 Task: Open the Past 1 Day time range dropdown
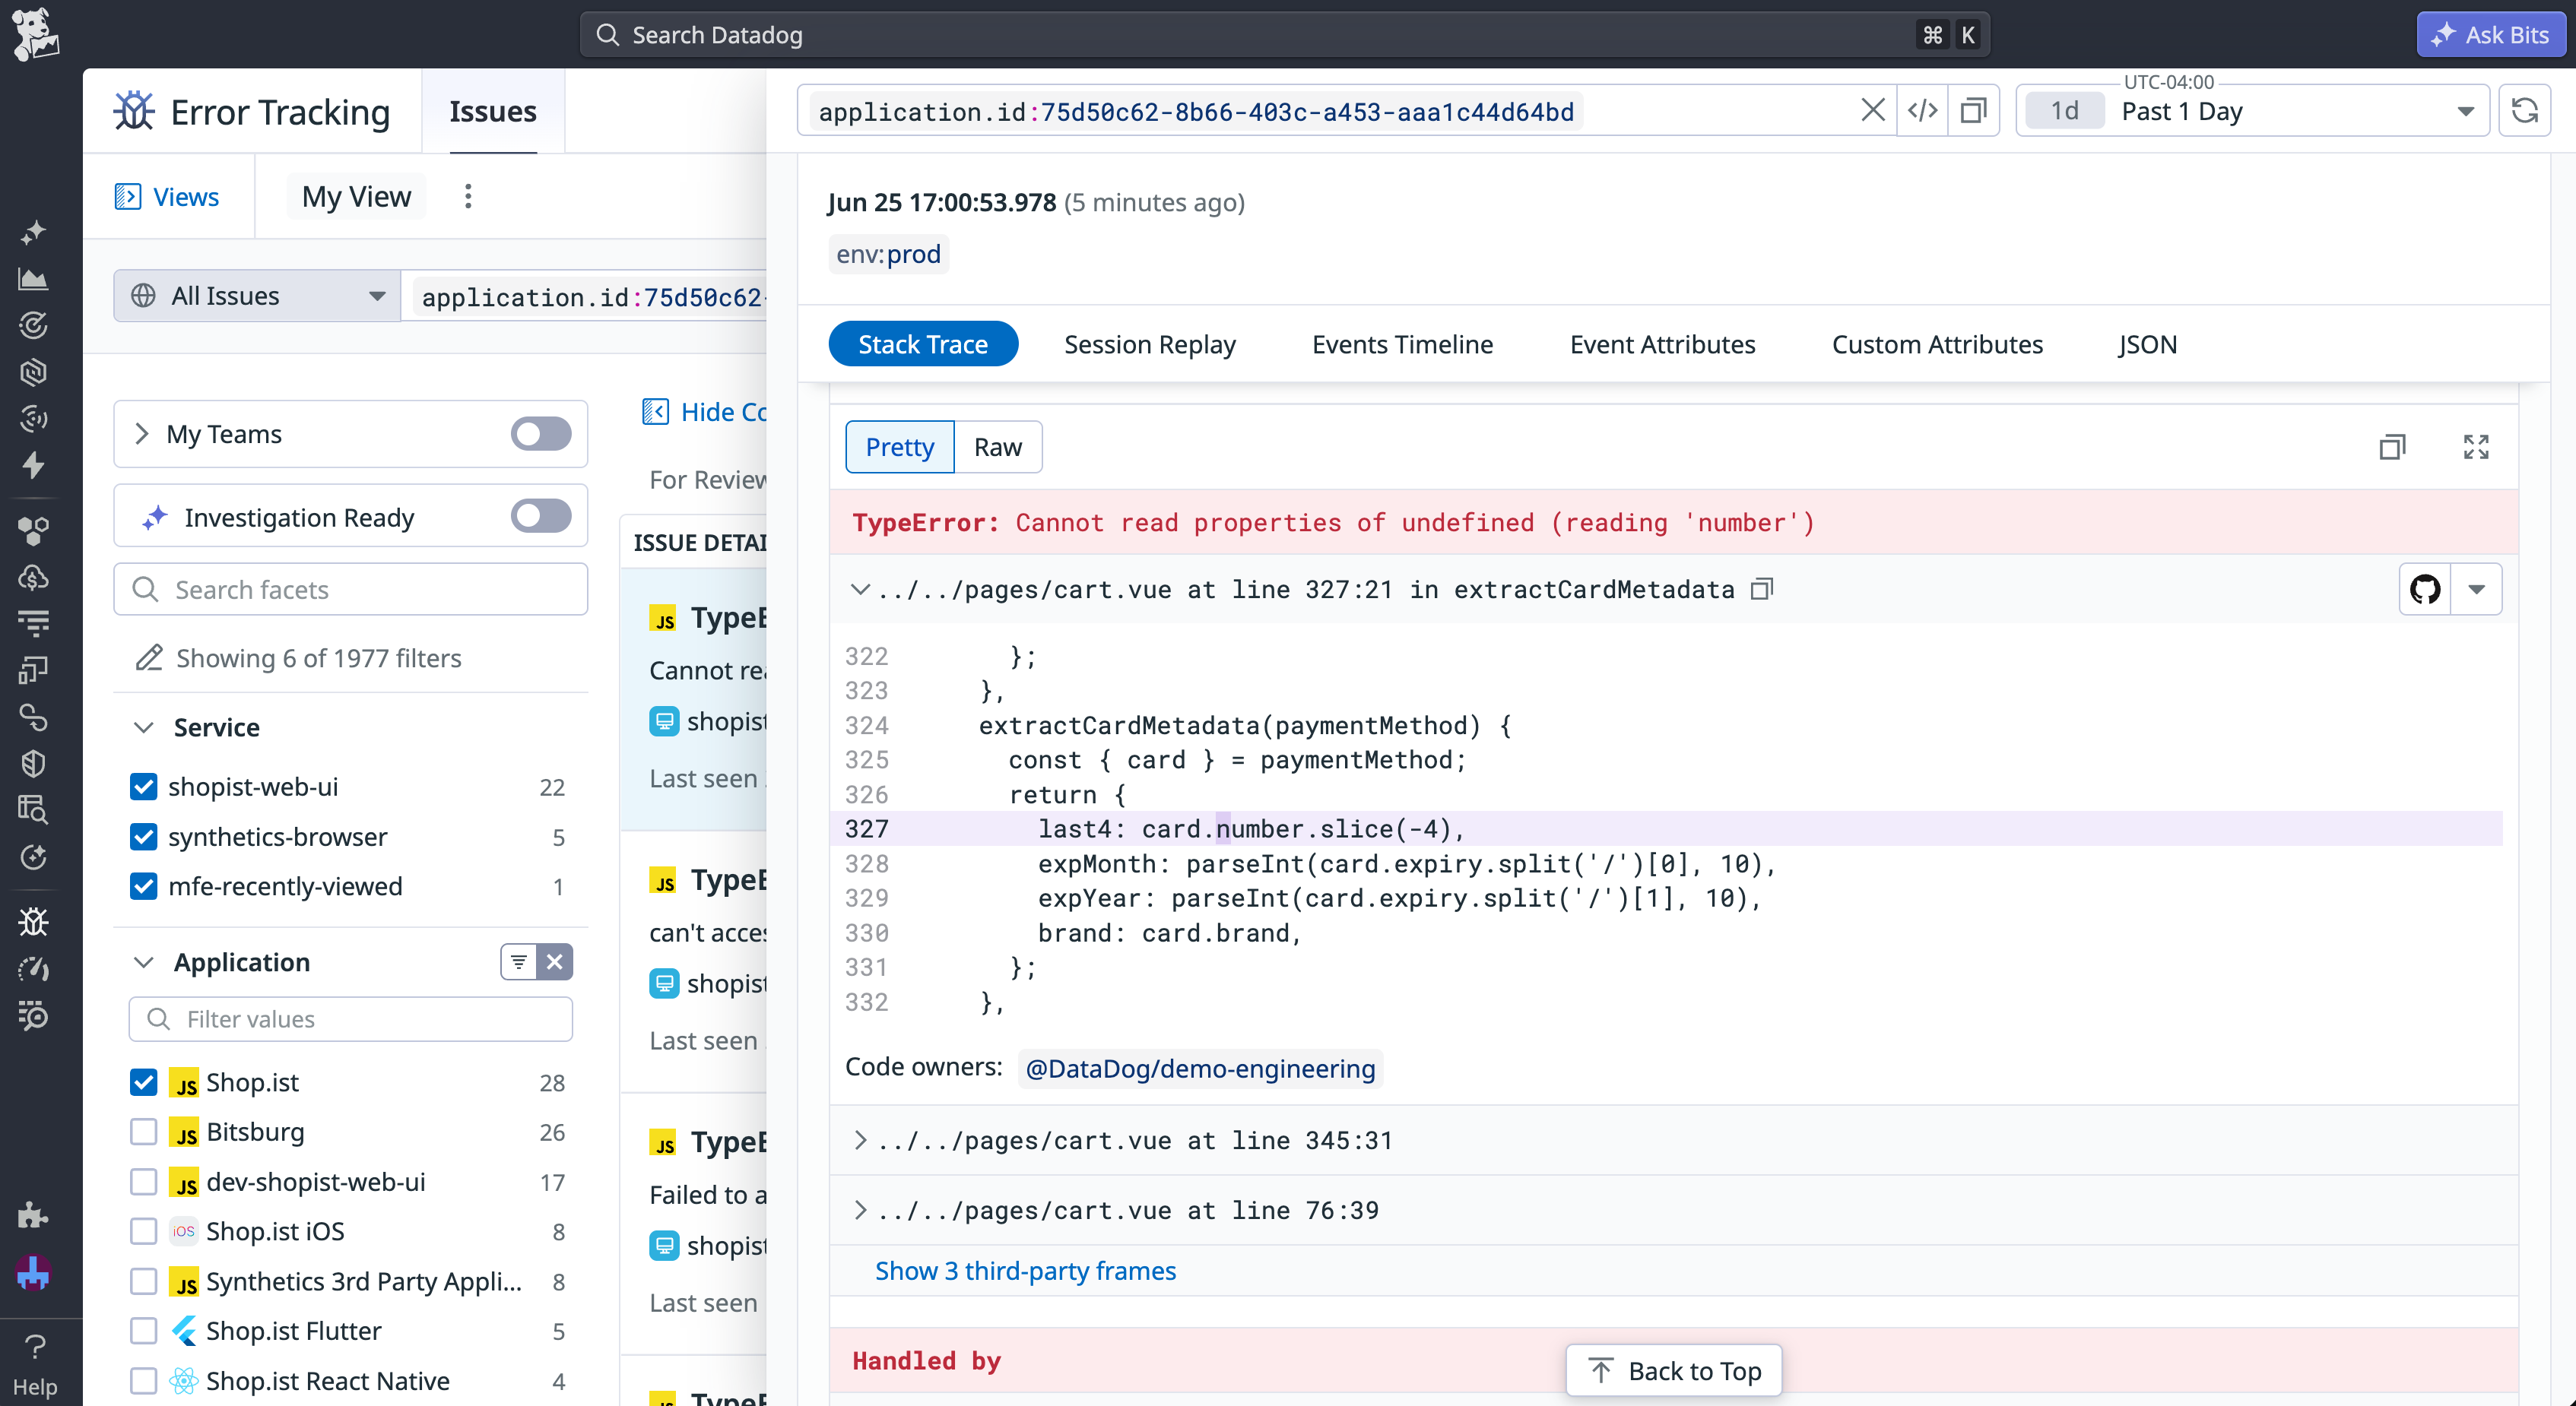(x=2252, y=111)
